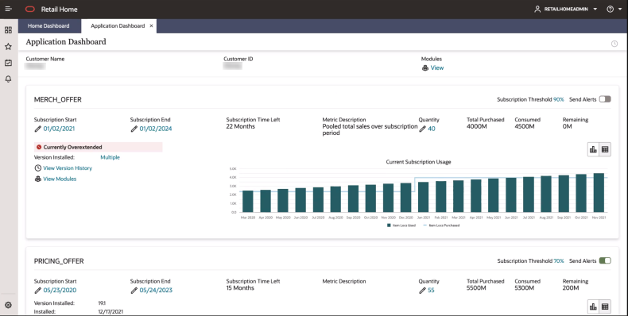
Task: Open the dashboards grid icon in sidebar
Action: coord(8,30)
